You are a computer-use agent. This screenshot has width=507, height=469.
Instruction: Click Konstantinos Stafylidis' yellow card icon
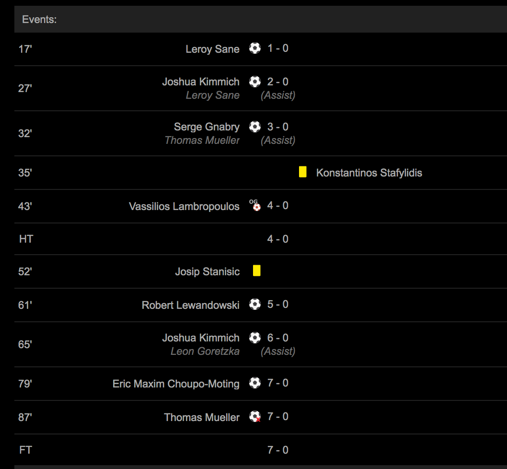coord(302,172)
